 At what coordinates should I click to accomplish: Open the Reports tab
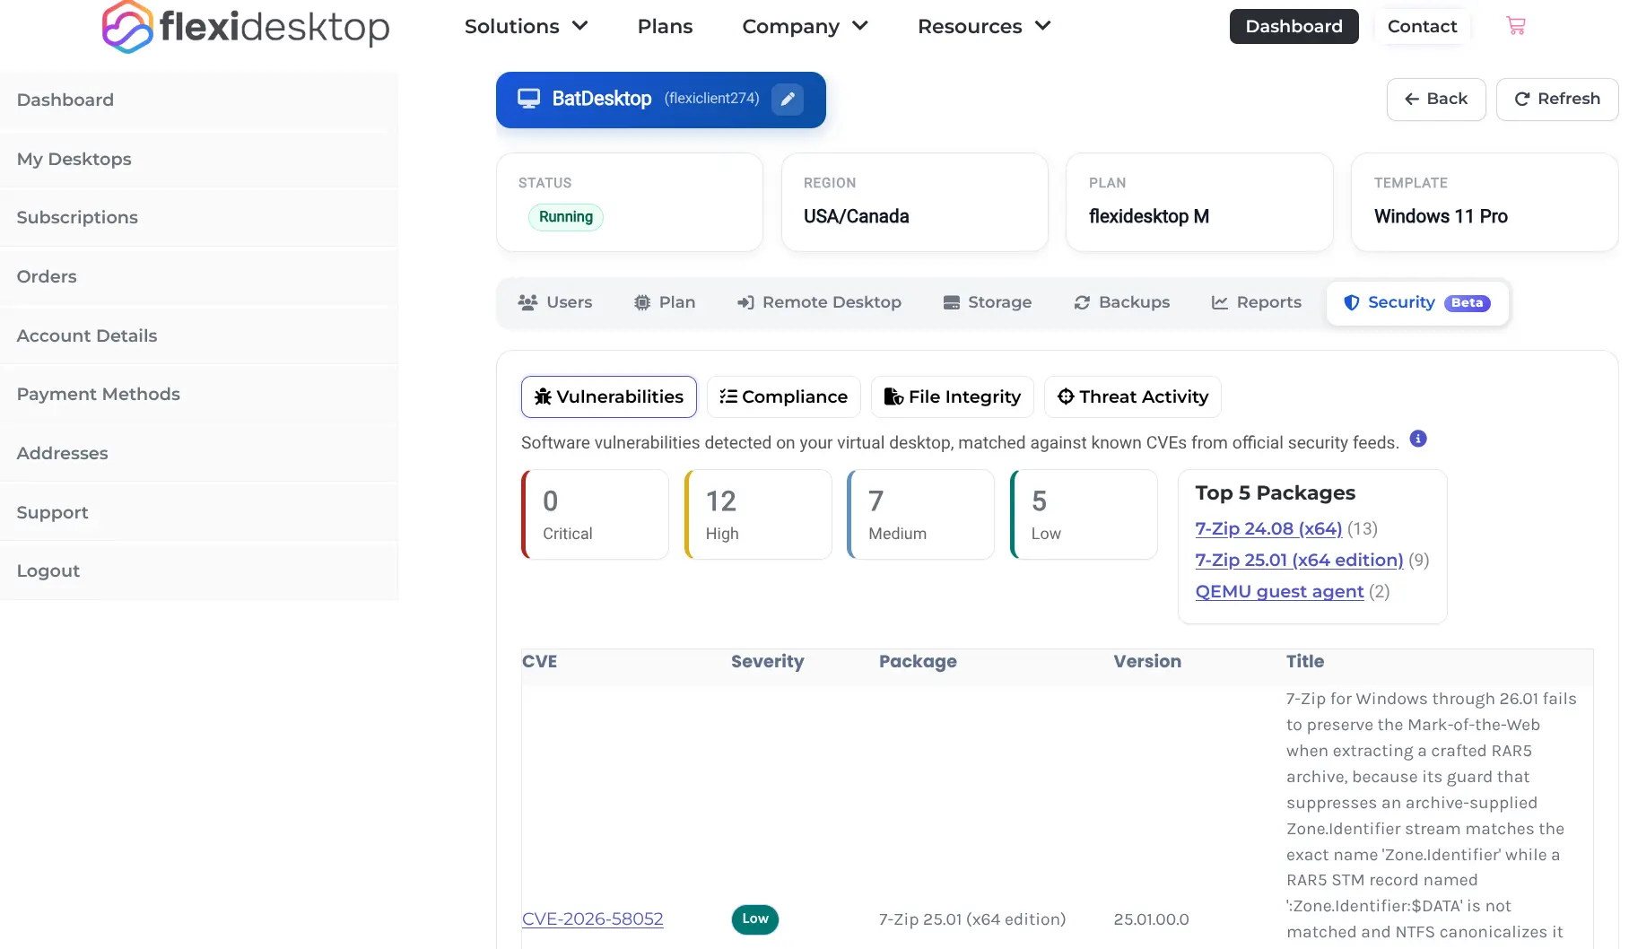pos(1256,303)
